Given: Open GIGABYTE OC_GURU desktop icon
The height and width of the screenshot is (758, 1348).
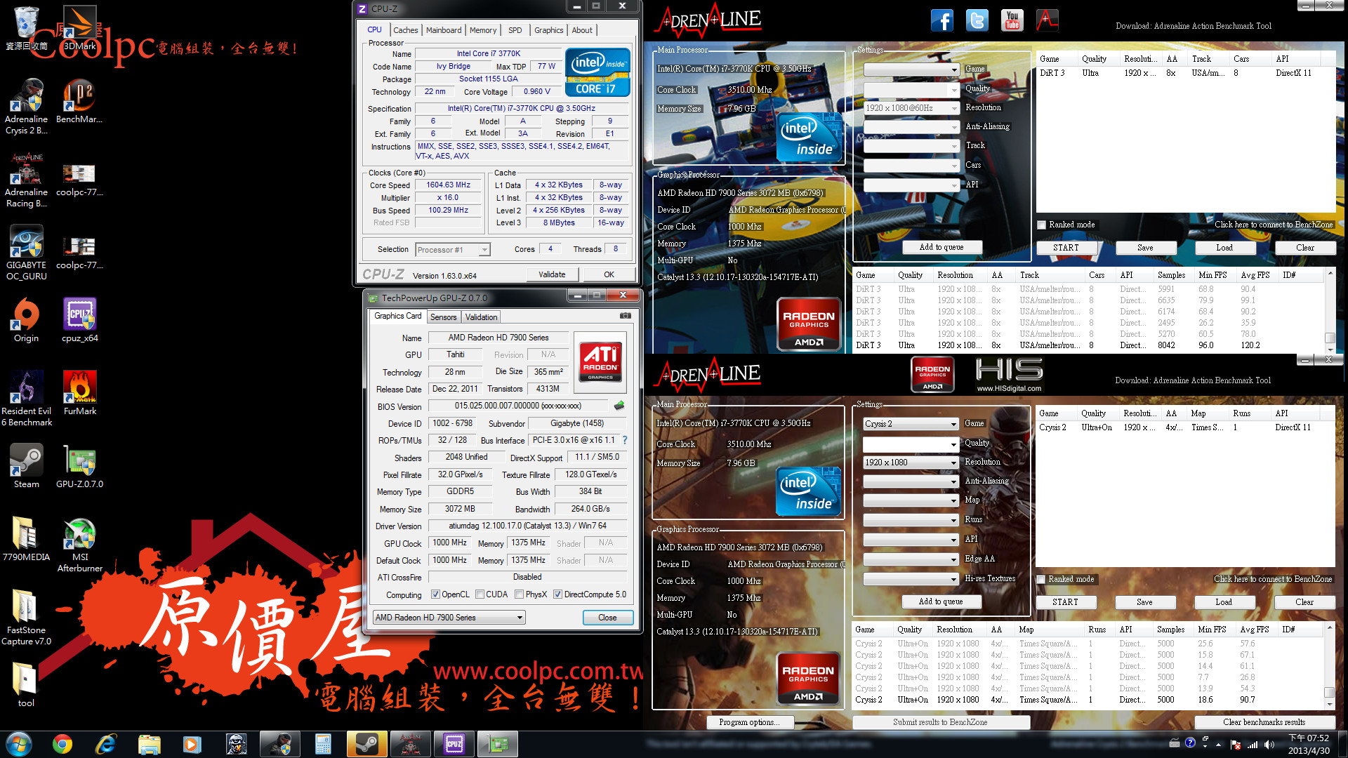Looking at the screenshot, I should point(26,253).
